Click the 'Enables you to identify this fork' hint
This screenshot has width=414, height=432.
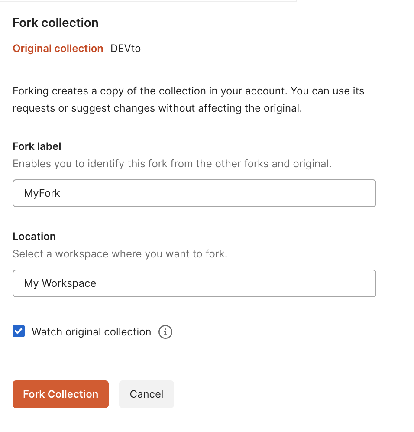172,164
